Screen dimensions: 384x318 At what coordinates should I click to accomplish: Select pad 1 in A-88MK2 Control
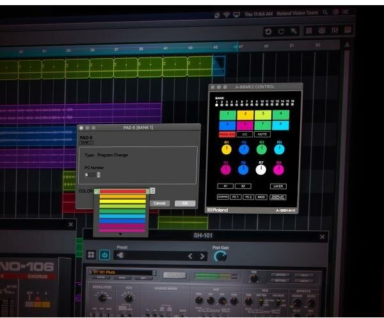[x=228, y=115]
